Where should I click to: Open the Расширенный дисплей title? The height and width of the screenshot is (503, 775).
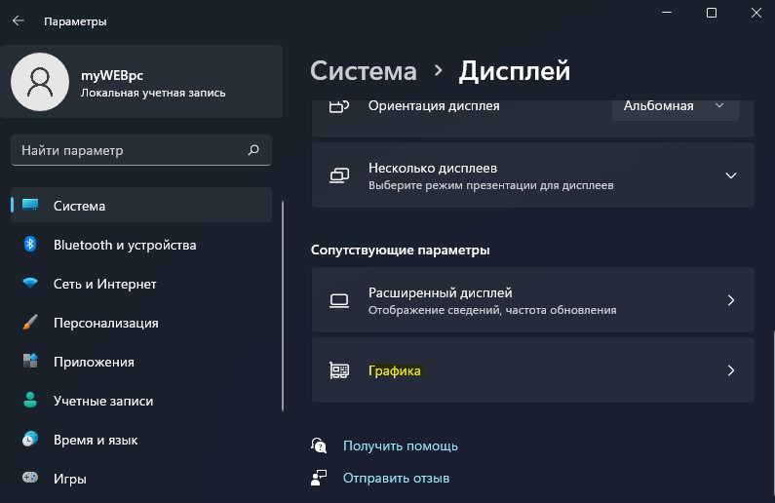click(x=441, y=292)
